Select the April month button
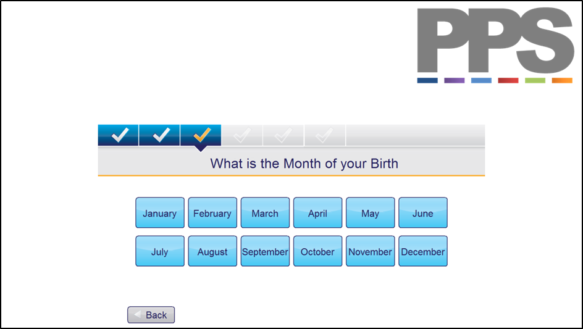The width and height of the screenshot is (583, 329). tap(317, 212)
